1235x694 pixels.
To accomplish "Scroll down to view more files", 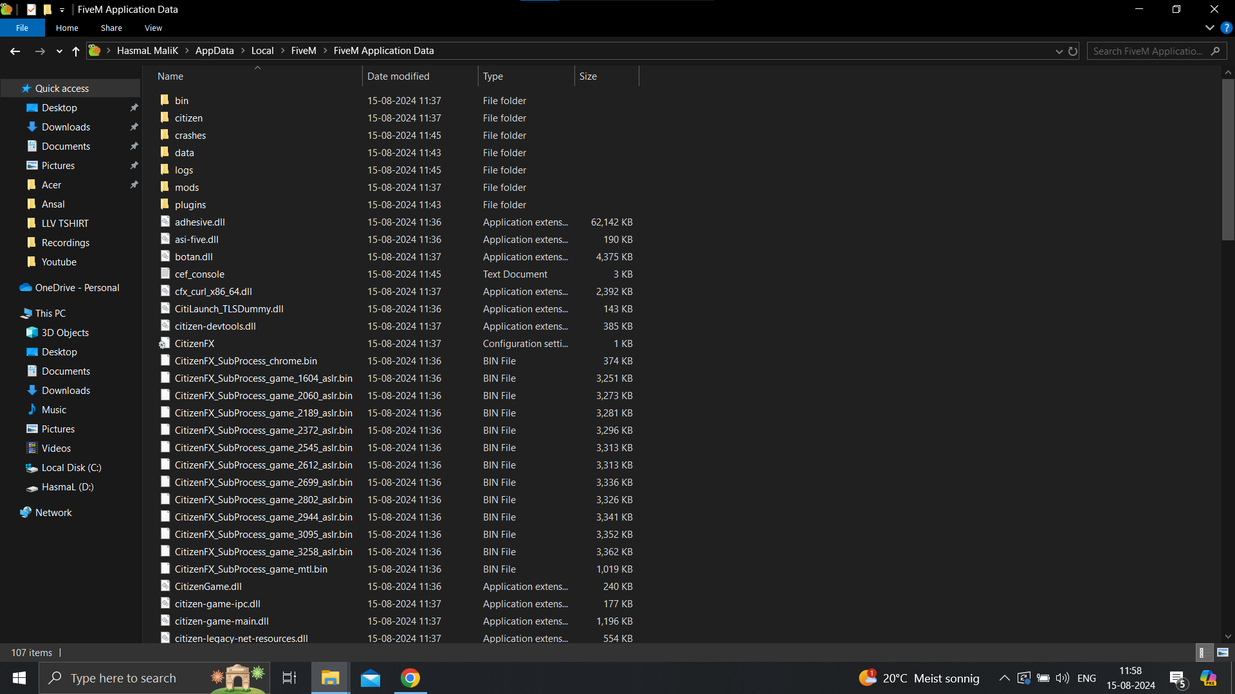I will (x=1227, y=636).
